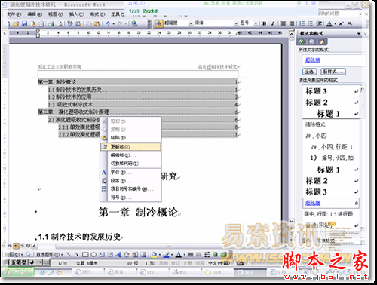Toggle superscript formatting
Image resolution: width=377 pixels, height=285 pixels.
341,23
